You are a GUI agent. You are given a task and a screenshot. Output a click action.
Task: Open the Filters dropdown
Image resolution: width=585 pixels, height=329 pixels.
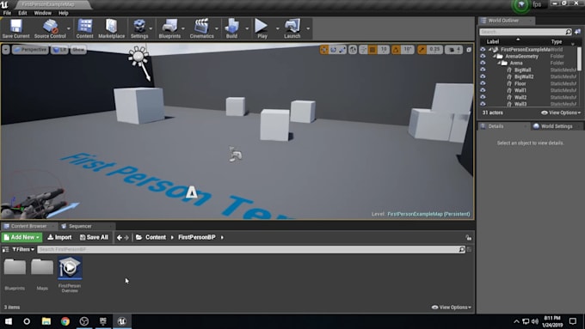pyautogui.click(x=23, y=249)
